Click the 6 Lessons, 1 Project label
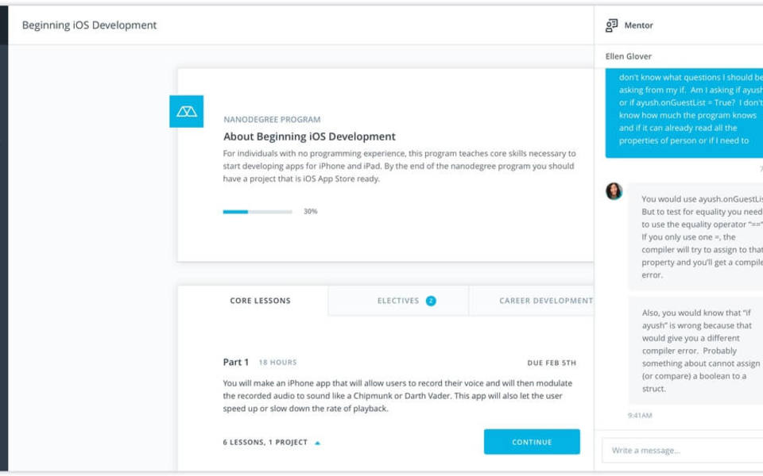The width and height of the screenshot is (763, 476). pos(265,442)
